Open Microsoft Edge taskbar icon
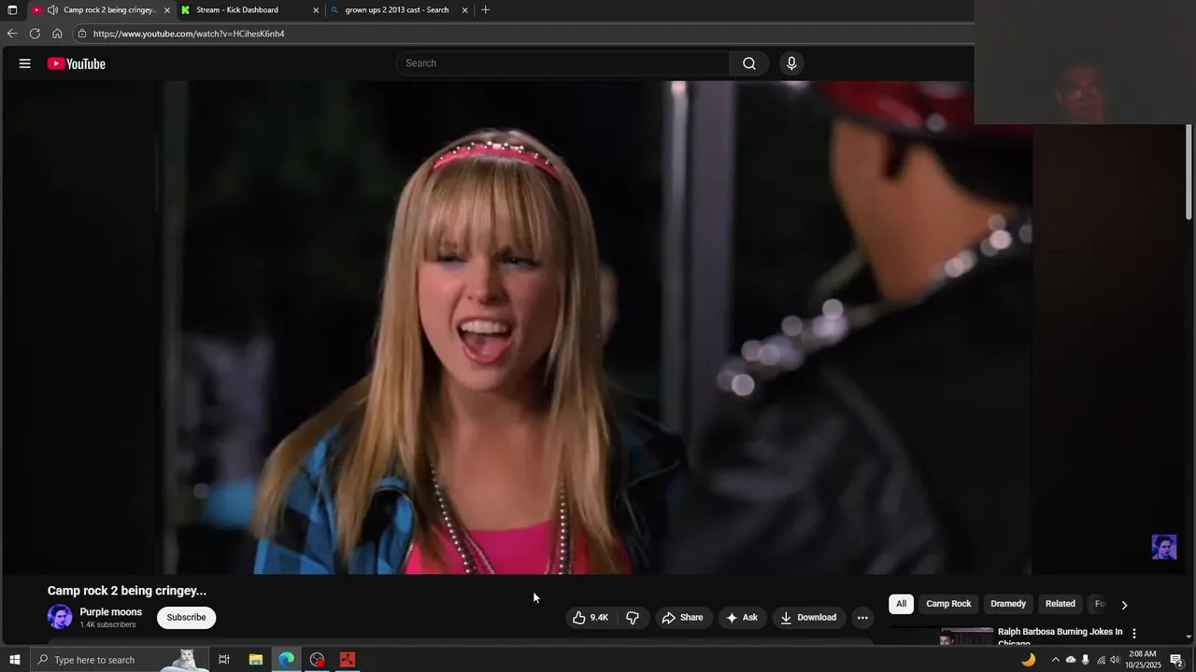The image size is (1196, 672). pyautogui.click(x=286, y=660)
